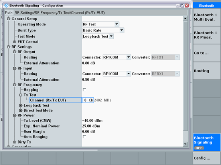Close the Configuration window
The height and width of the screenshot is (165, 221).
(187, 6)
